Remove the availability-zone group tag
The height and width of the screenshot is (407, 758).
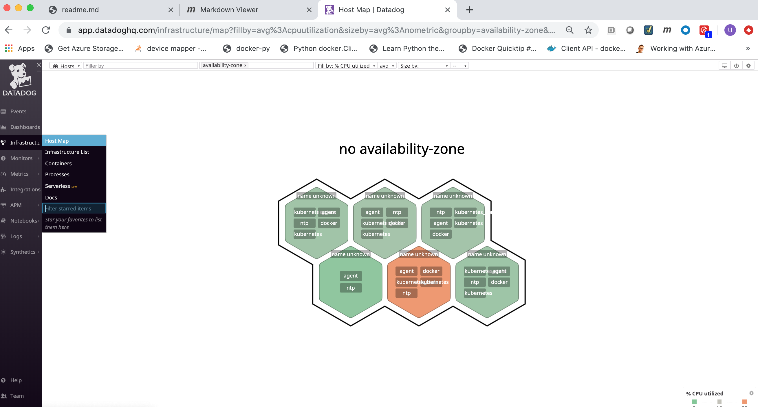pos(245,65)
